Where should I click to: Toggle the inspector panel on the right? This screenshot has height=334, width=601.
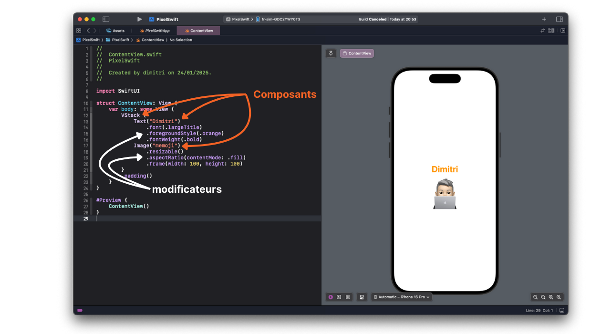click(x=560, y=19)
